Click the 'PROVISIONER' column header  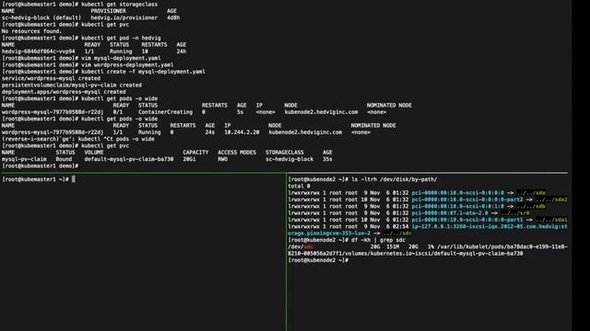pyautogui.click(x=108, y=11)
